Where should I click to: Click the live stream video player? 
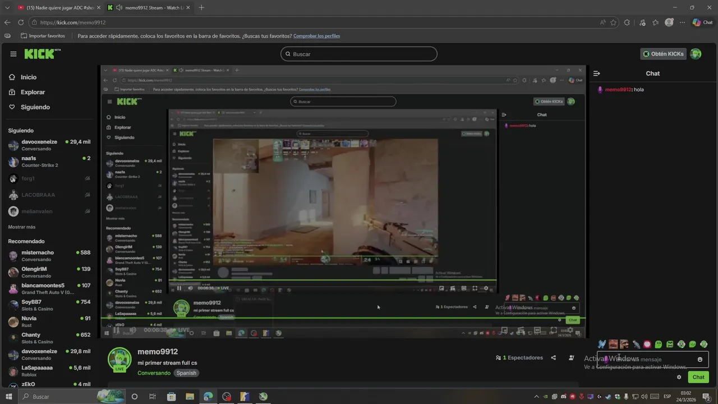point(343,201)
